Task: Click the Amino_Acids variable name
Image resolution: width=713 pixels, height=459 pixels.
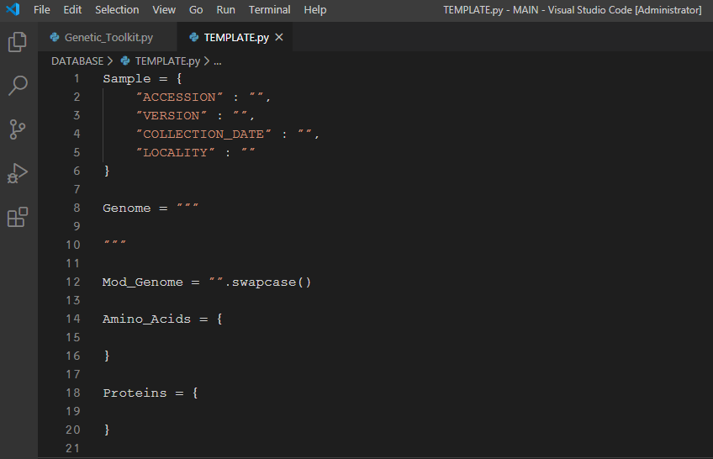Action: [x=146, y=319]
